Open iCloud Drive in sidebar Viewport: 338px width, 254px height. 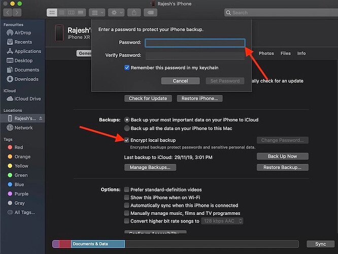pyautogui.click(x=27, y=99)
